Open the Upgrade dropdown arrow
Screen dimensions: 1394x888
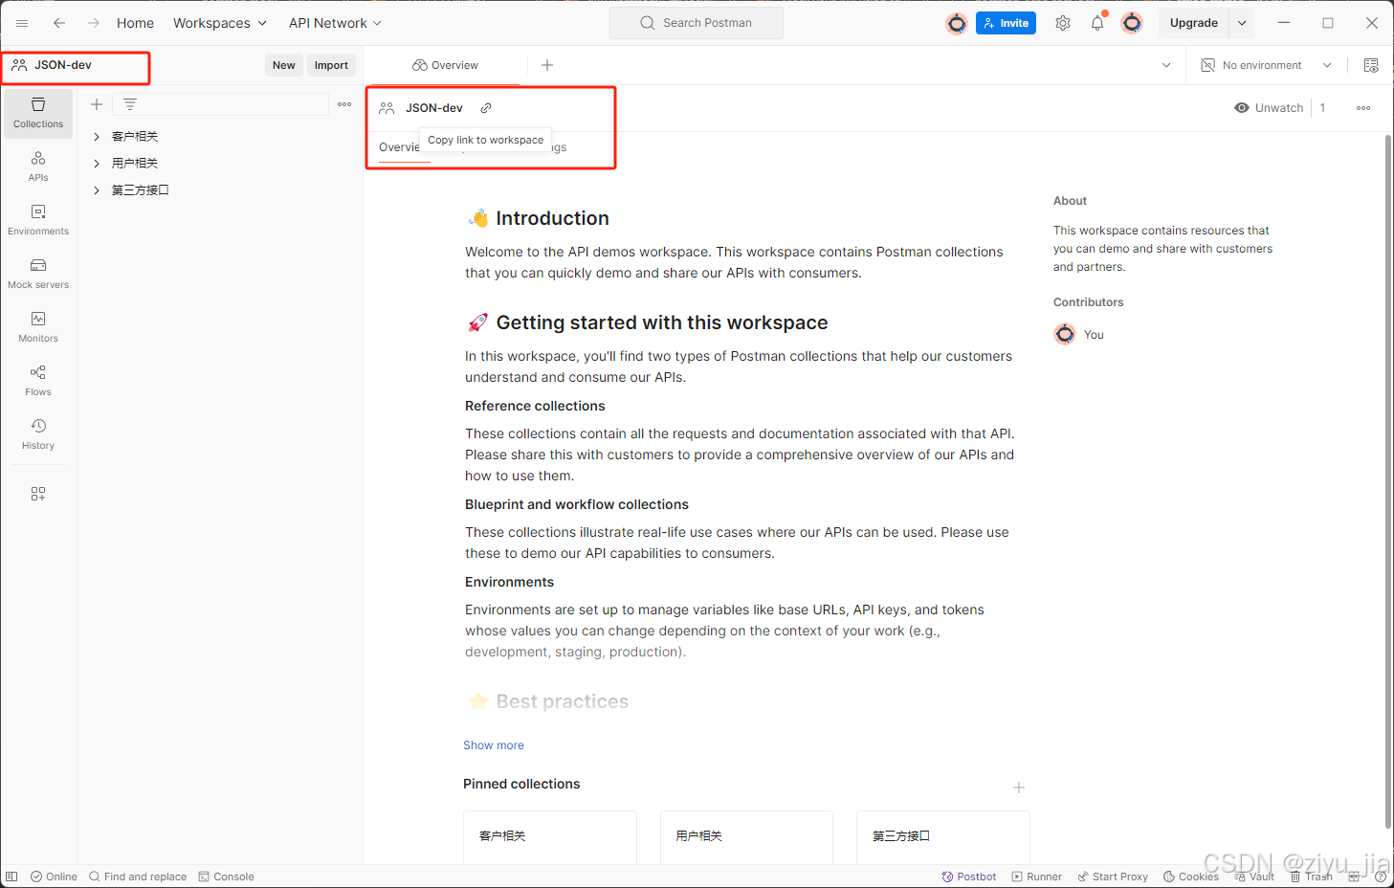point(1242,23)
